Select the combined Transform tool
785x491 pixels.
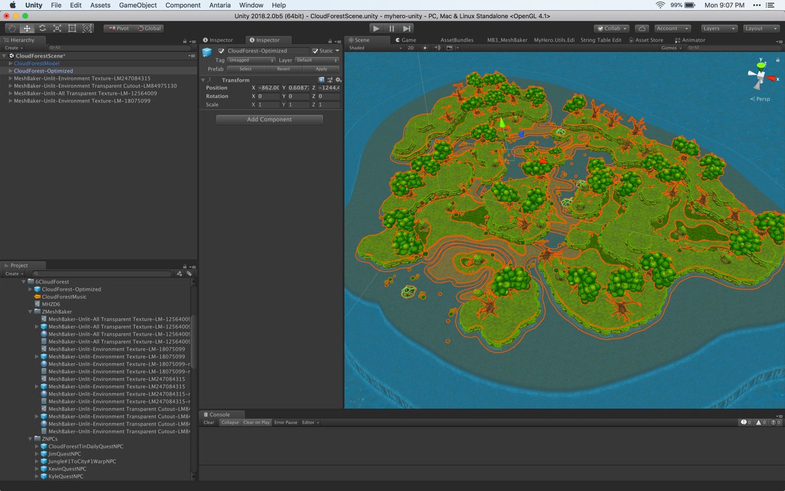click(x=88, y=28)
